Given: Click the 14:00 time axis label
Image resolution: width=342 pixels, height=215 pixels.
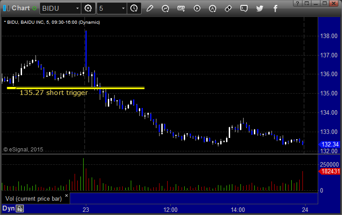Looking at the screenshot, I should tap(238, 210).
